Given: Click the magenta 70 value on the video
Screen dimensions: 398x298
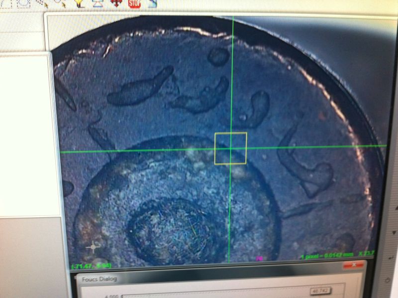Looking at the screenshot, I should [259, 259].
